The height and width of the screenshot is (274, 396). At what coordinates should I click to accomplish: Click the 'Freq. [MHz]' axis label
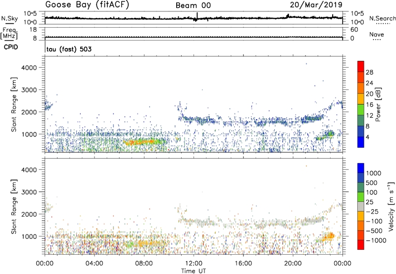[x=9, y=33]
